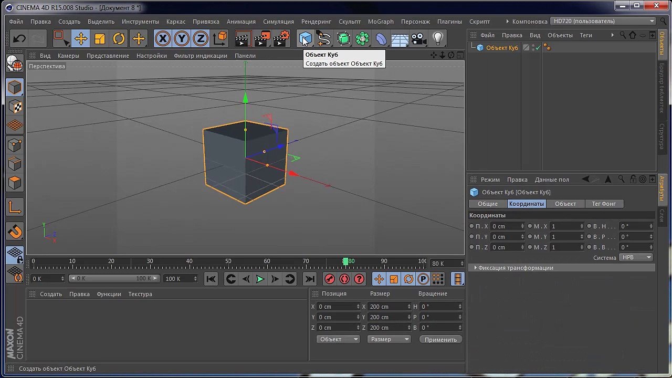Open the MoGraph menu
This screenshot has height=378, width=672.
381,22
